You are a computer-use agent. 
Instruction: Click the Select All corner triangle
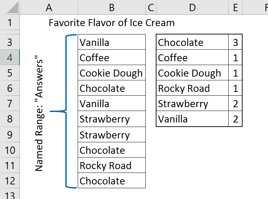click(10, 7)
